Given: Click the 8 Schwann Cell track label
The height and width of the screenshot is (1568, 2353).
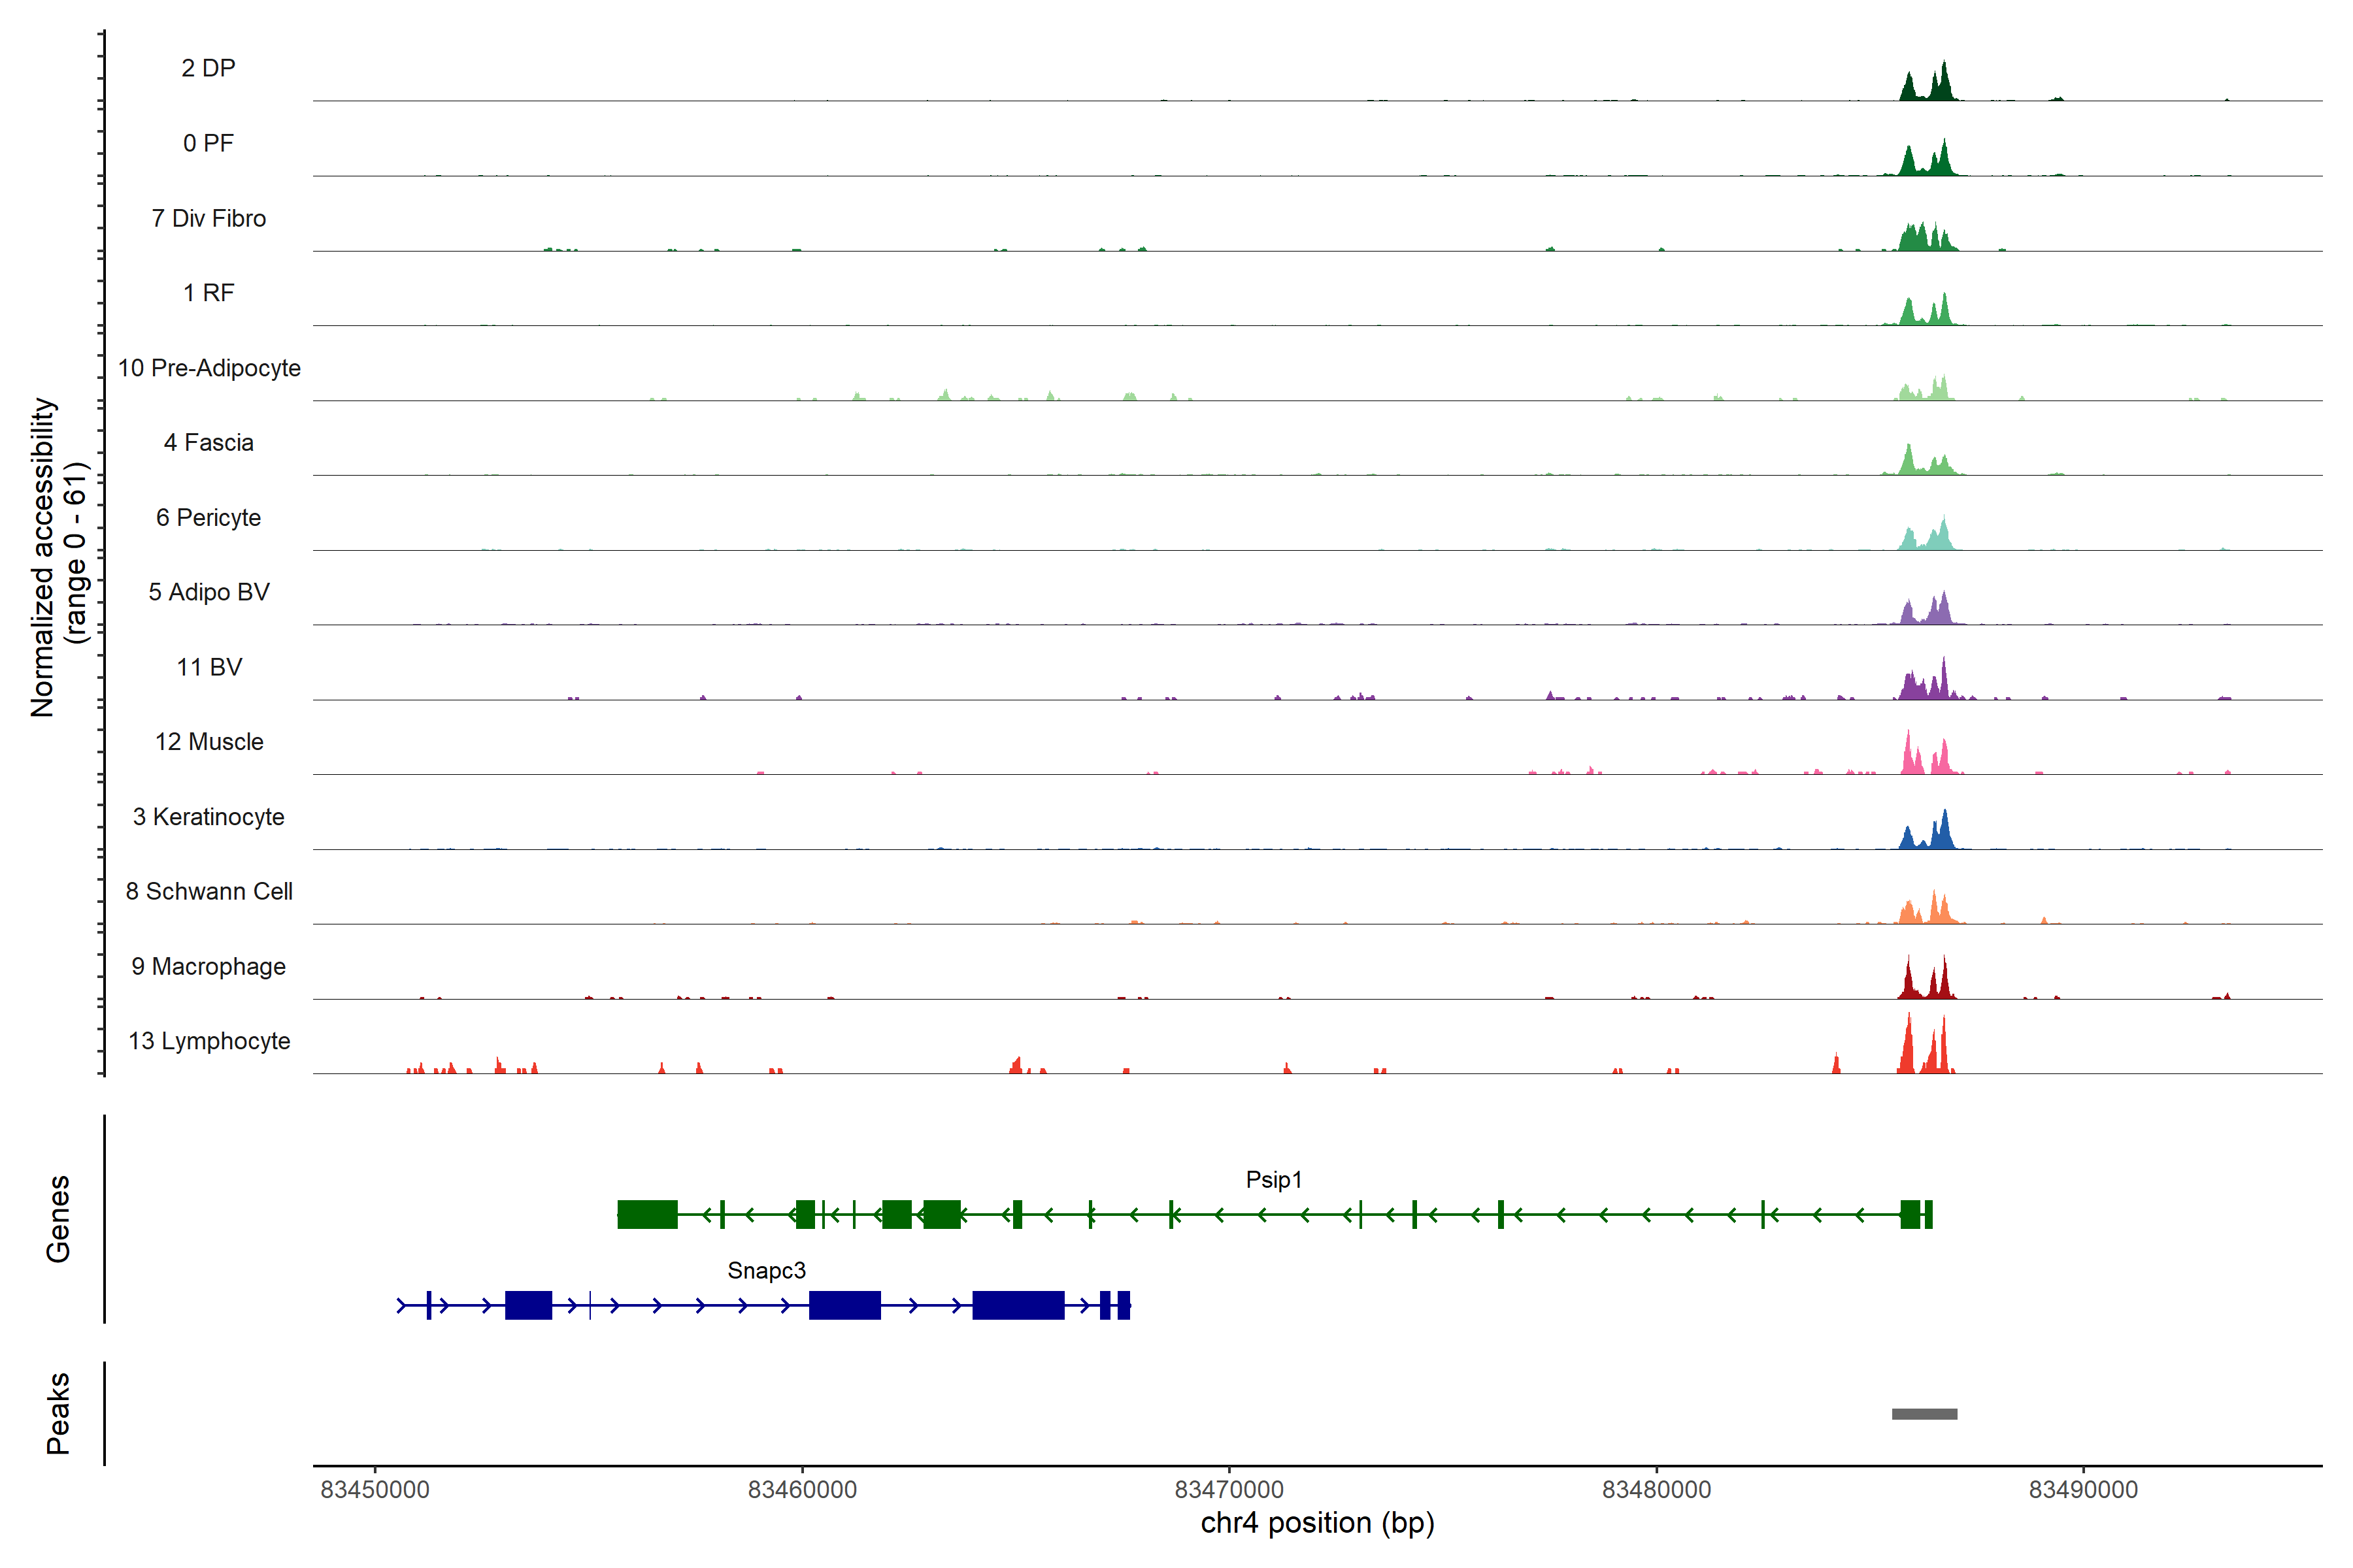Looking at the screenshot, I should point(208,891).
